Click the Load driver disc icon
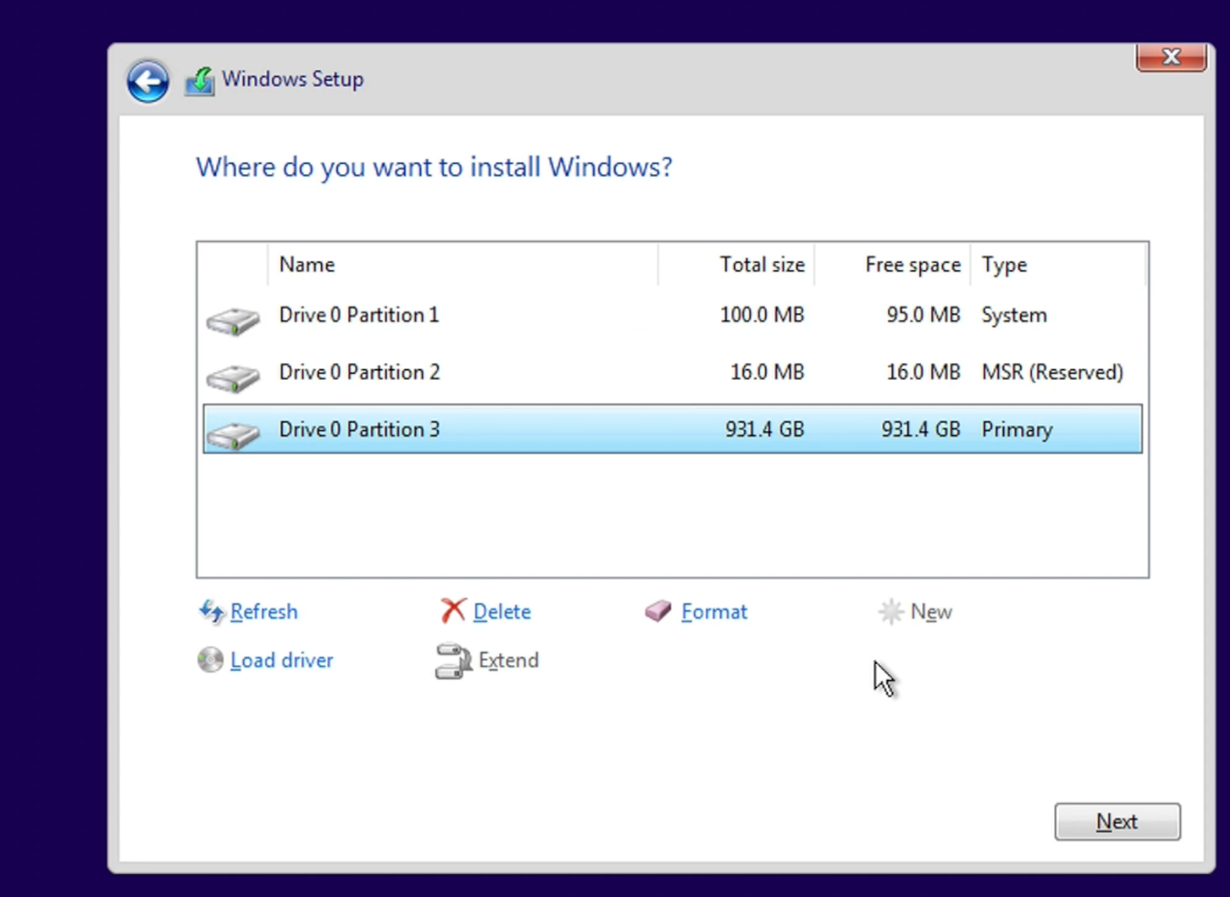This screenshot has height=897, width=1230. pyautogui.click(x=210, y=659)
